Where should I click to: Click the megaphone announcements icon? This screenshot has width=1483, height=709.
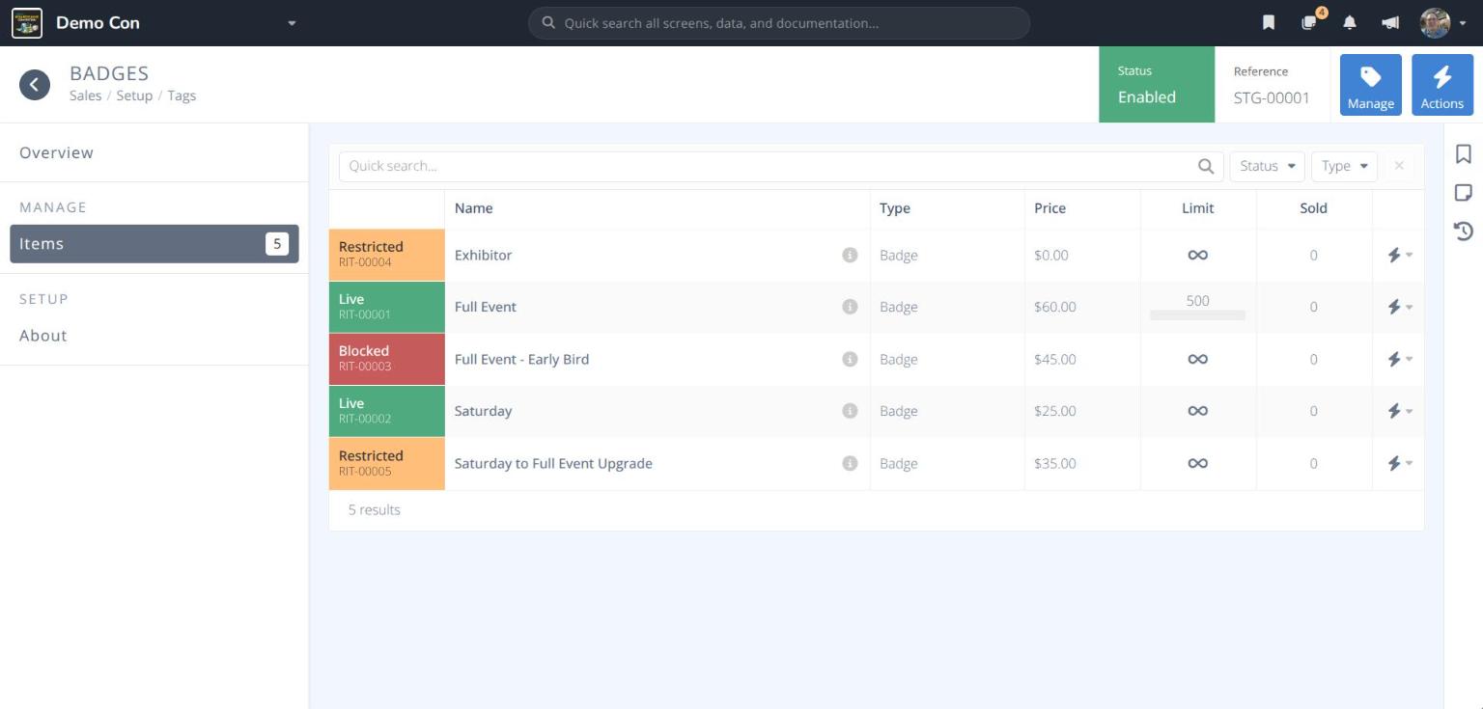1390,22
